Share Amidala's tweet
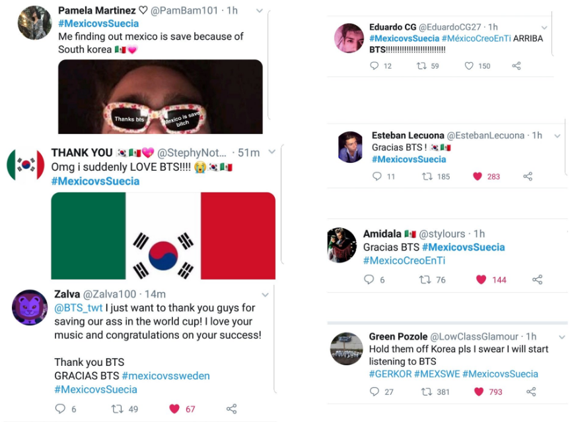Image resolution: width=570 pixels, height=422 pixels. click(x=537, y=280)
